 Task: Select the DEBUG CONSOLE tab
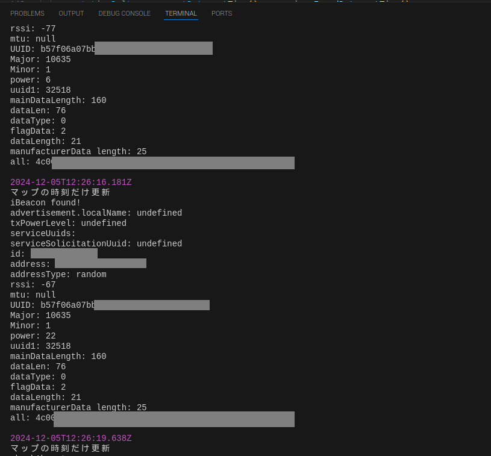coord(124,13)
